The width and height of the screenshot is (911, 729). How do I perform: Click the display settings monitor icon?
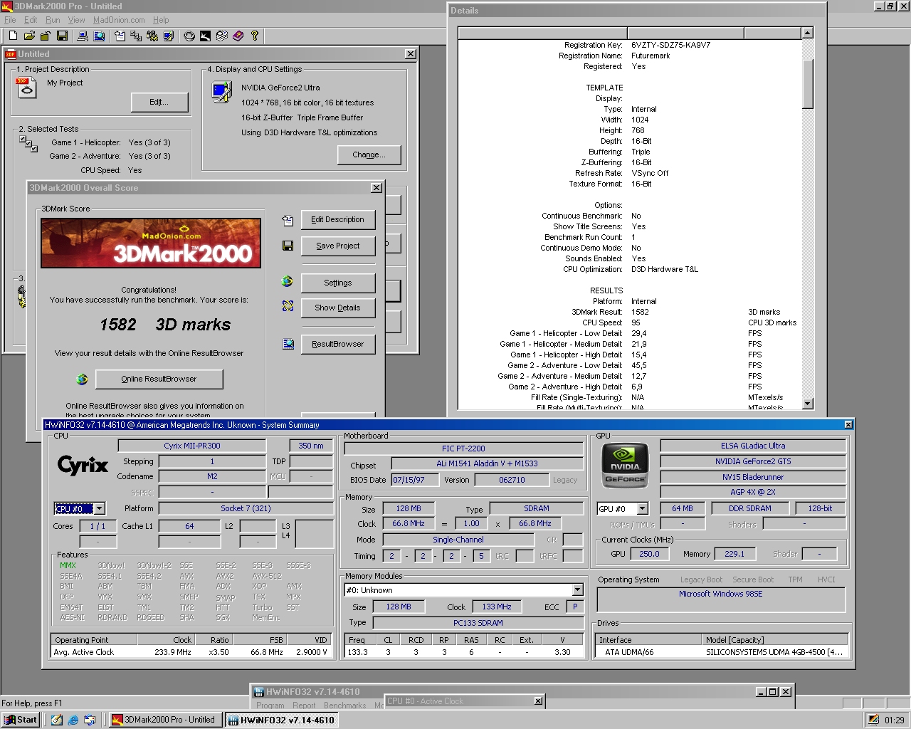coord(221,92)
